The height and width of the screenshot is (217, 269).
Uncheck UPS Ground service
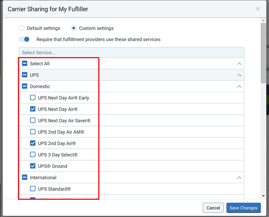coord(33,166)
